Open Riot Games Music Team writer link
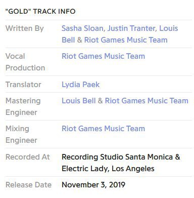 coord(126,40)
